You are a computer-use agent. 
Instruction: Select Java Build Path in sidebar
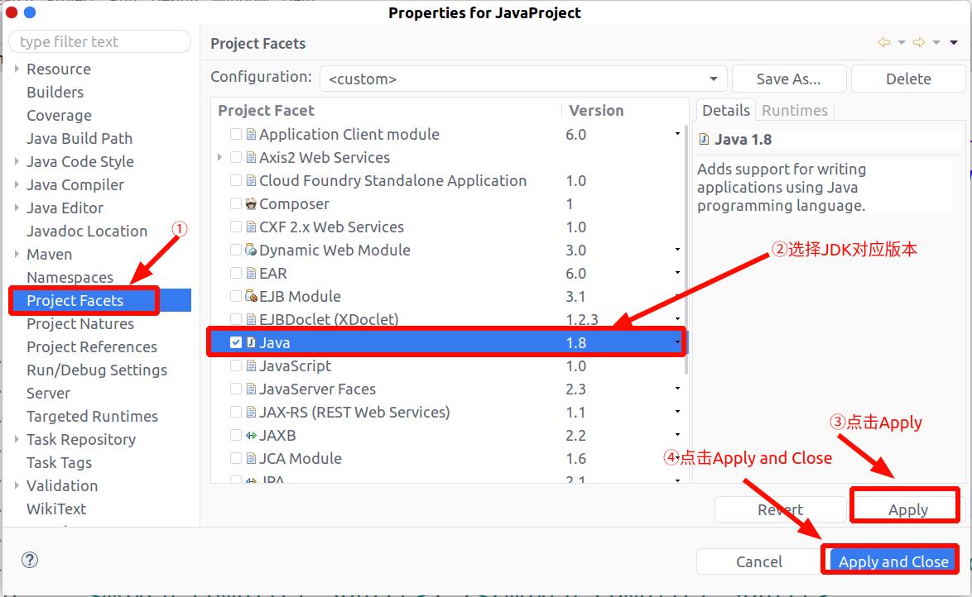pos(79,139)
